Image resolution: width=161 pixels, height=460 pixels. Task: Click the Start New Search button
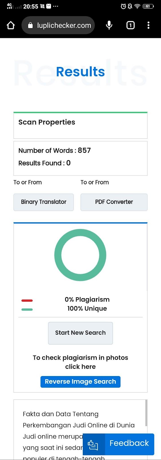80,333
